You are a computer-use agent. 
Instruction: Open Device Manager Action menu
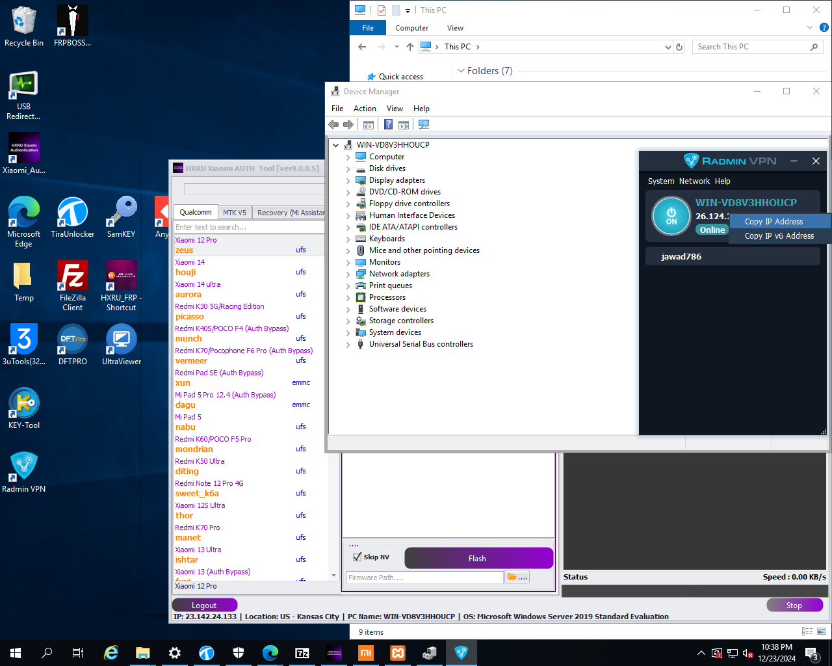(365, 109)
